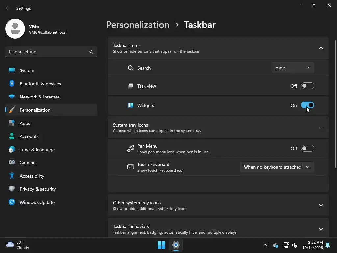Open System settings category
The image size is (337, 253).
(51, 70)
